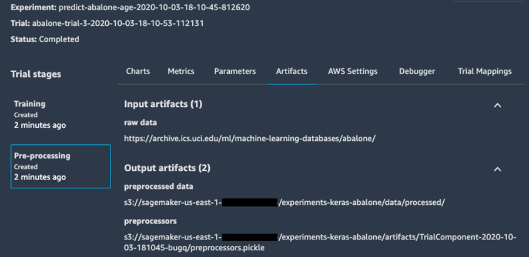
Task: Click the experiment name predict-abalone-age text
Action: tap(154, 8)
